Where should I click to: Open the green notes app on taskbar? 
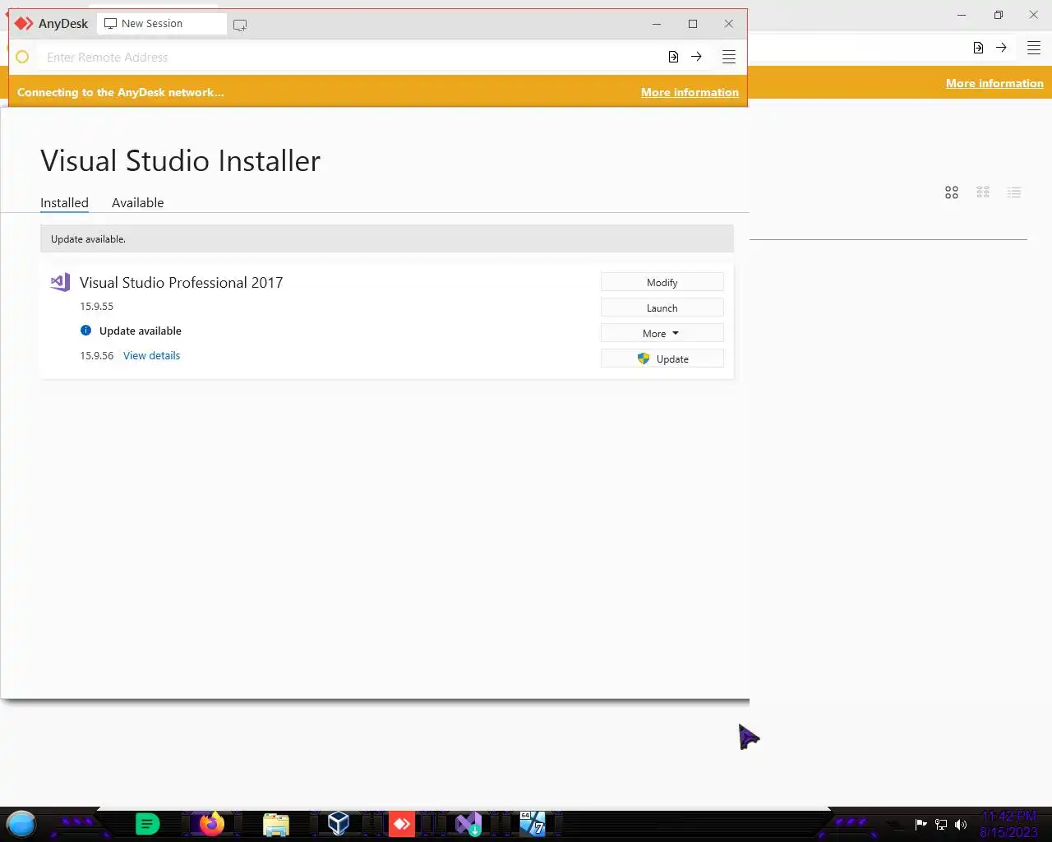(x=147, y=824)
